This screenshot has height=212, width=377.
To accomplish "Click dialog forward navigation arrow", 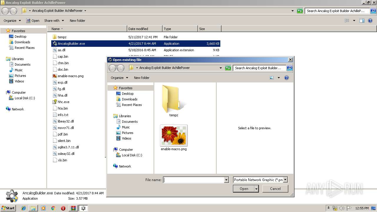I will [x=120, y=68].
